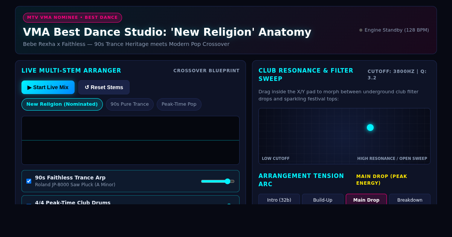452x237 pixels.
Task: Click the High Resonance / Open Sweep label
Action: coord(392,159)
